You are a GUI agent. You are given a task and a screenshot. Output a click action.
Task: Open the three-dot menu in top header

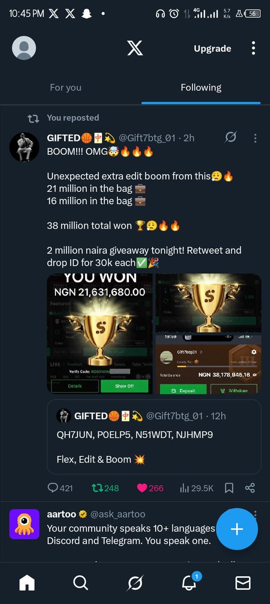click(253, 48)
